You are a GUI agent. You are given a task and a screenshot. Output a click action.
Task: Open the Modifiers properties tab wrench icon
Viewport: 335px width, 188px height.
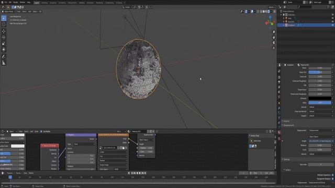click(x=279, y=108)
